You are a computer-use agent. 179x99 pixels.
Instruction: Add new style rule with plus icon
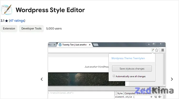pyautogui.click(x=151, y=97)
